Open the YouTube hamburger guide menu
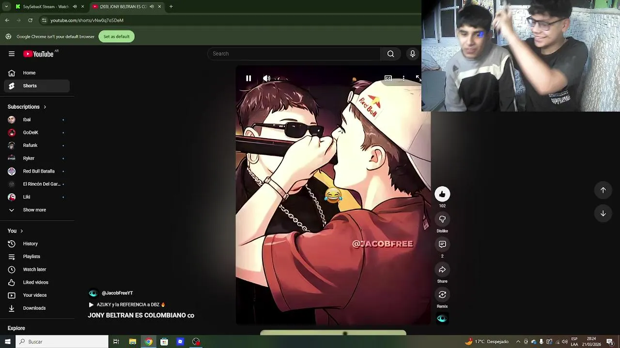The height and width of the screenshot is (348, 620). click(12, 54)
